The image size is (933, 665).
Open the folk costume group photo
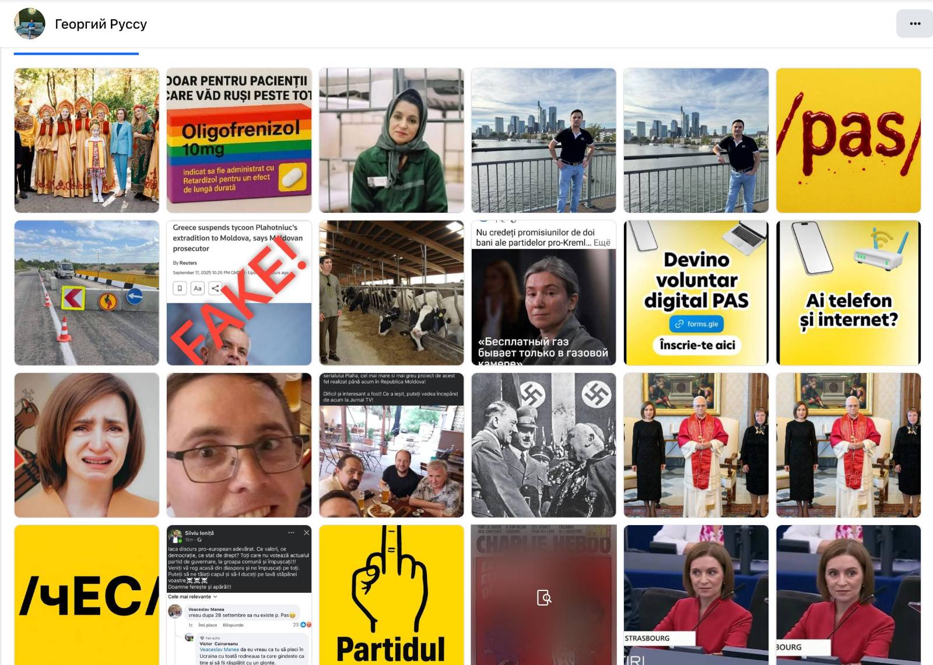tap(87, 140)
